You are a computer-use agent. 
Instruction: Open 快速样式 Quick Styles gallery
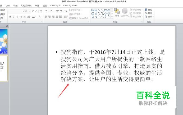[x=125, y=13]
